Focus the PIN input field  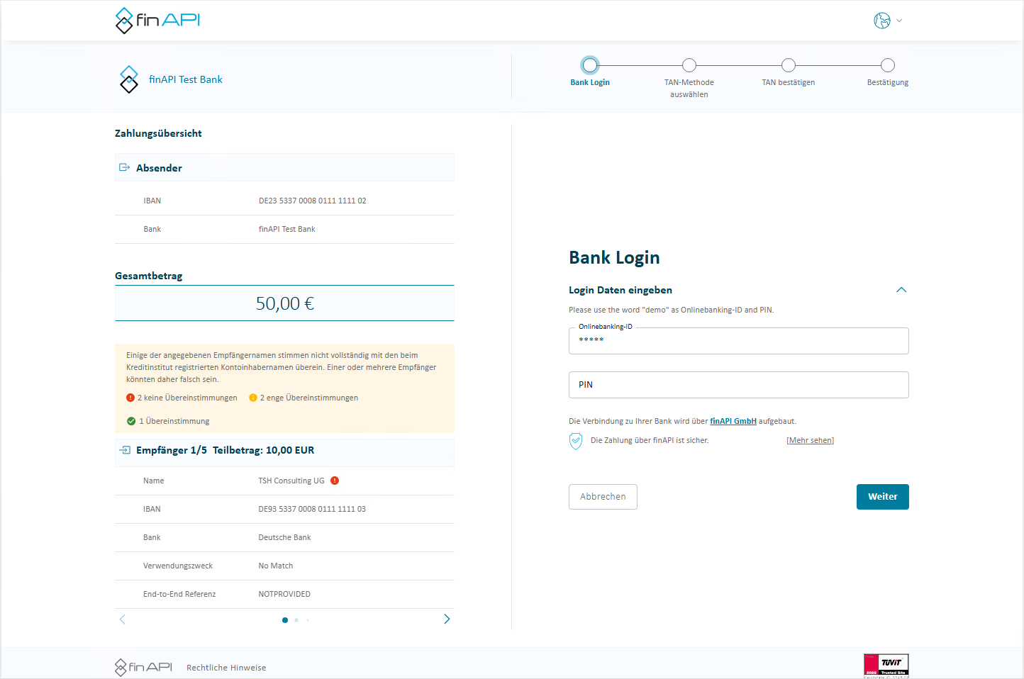(739, 385)
